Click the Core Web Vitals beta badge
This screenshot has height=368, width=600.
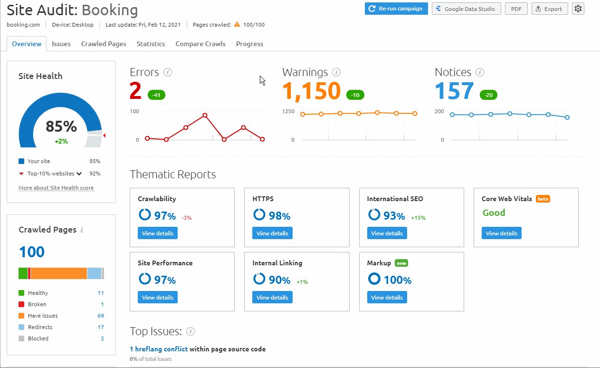(543, 199)
